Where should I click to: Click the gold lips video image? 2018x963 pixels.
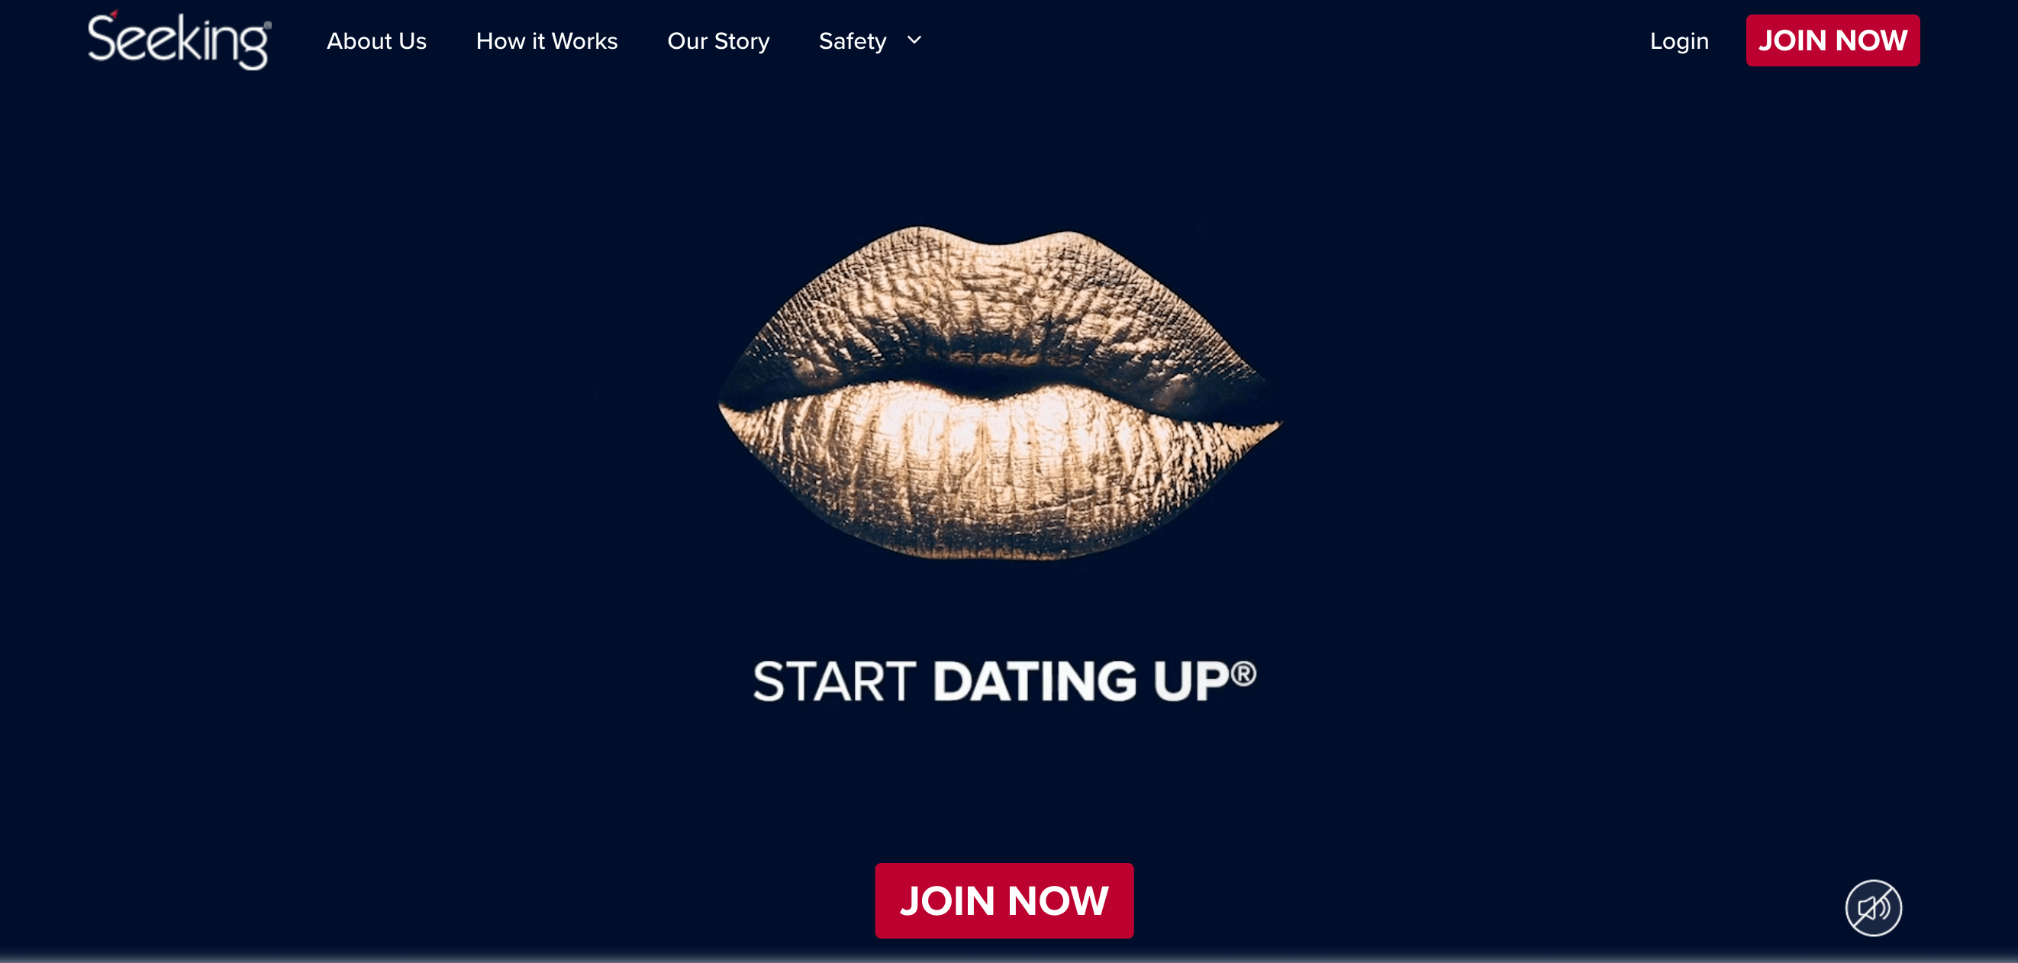point(1000,392)
